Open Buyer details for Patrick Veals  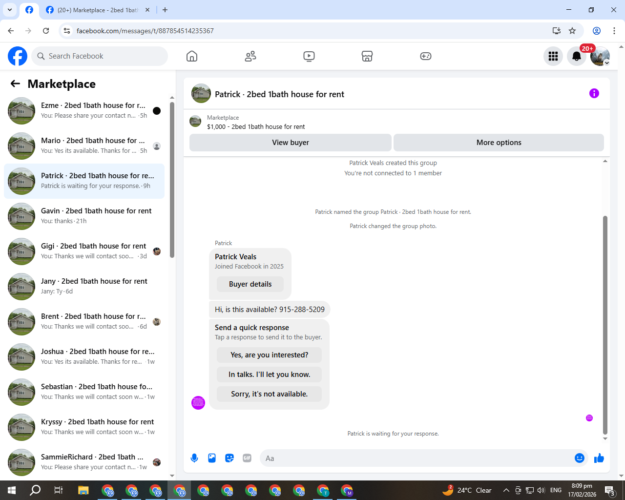tap(250, 284)
